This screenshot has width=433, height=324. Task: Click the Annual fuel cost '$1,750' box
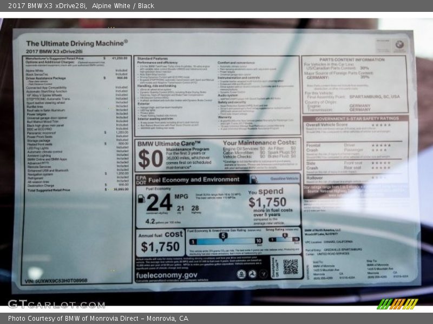[x=160, y=243]
